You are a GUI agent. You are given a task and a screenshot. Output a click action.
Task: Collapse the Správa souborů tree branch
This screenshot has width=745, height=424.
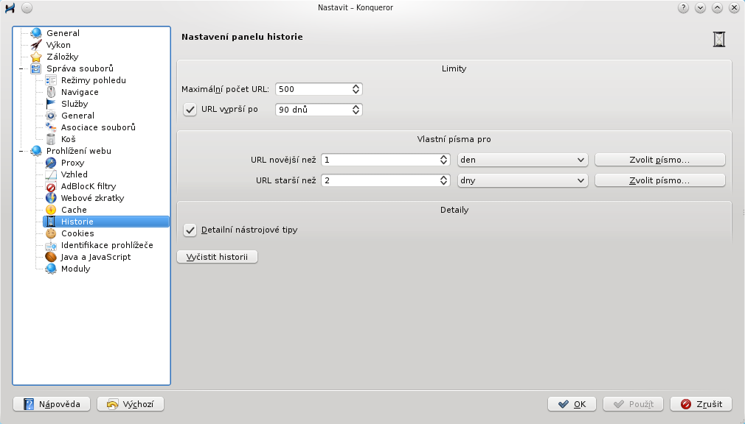coord(21,68)
